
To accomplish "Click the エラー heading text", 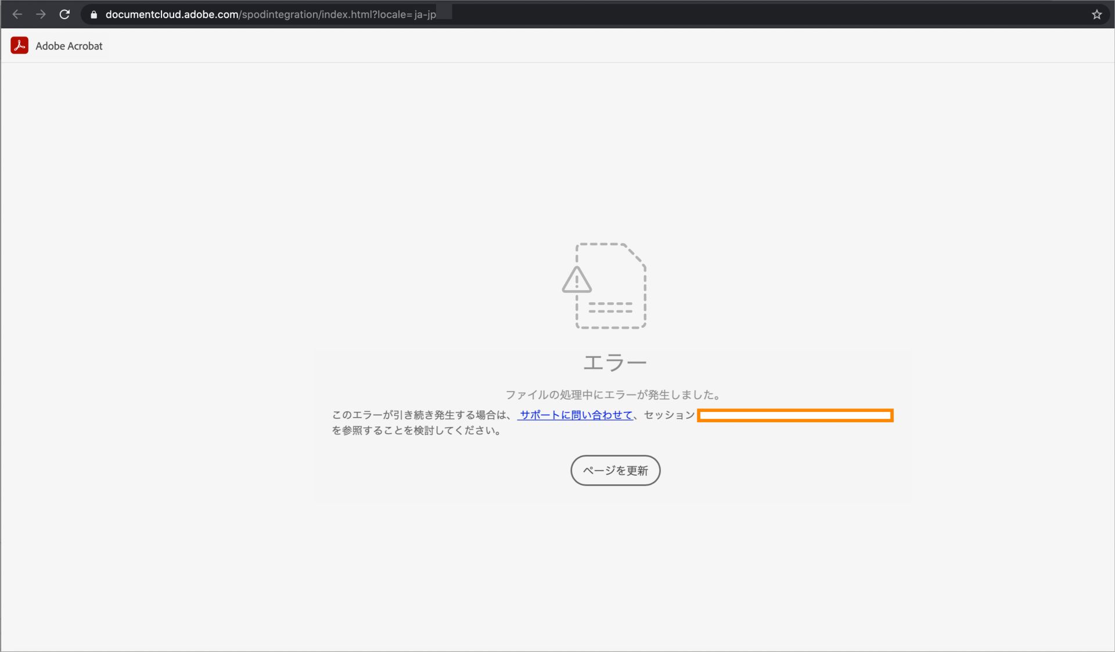I will 614,363.
